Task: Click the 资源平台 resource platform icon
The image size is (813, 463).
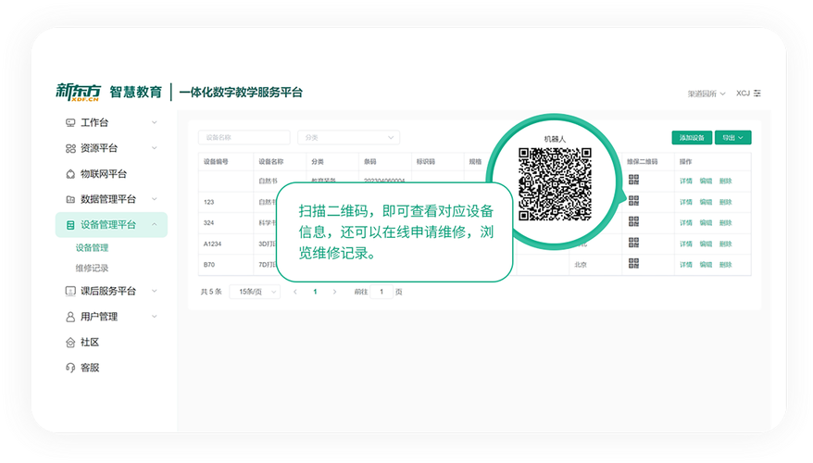Action: click(70, 148)
